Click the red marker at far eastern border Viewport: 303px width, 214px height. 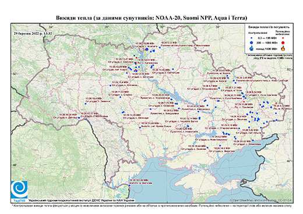click(x=276, y=103)
